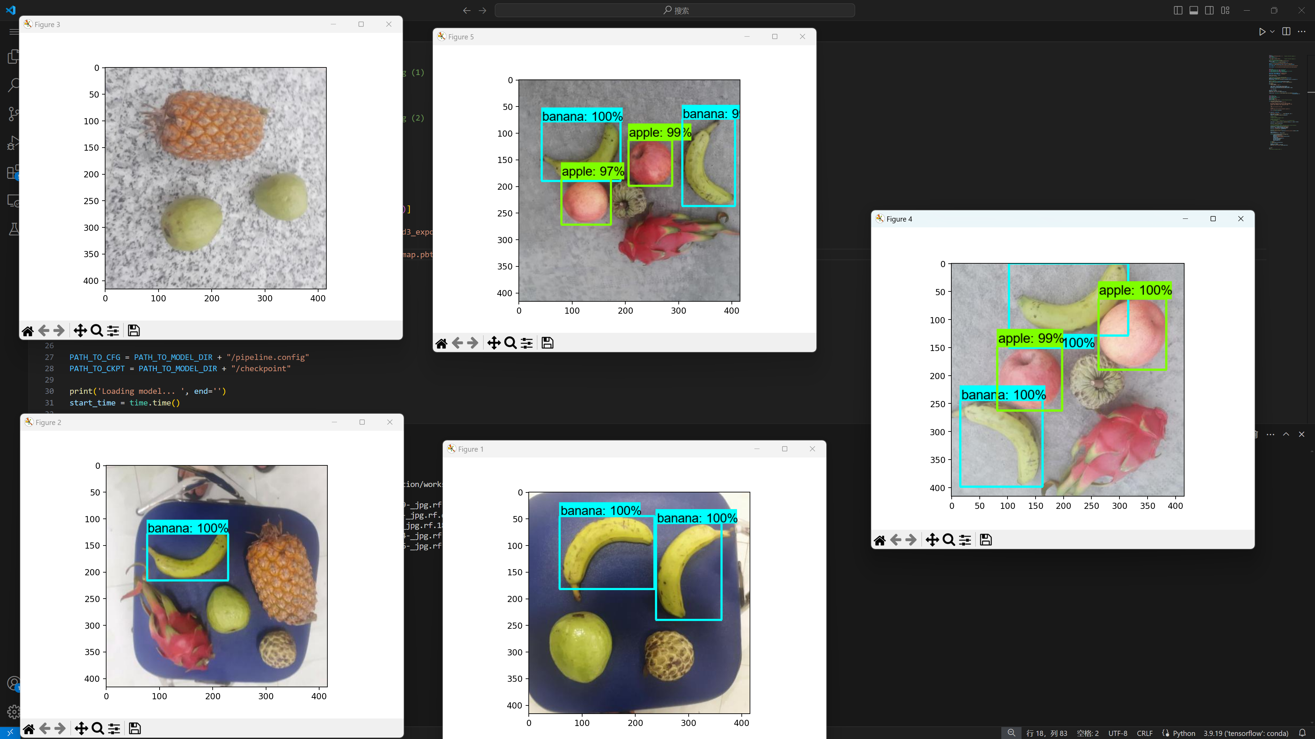
Task: Toggle bottom panel layout button
Action: pos(1193,10)
